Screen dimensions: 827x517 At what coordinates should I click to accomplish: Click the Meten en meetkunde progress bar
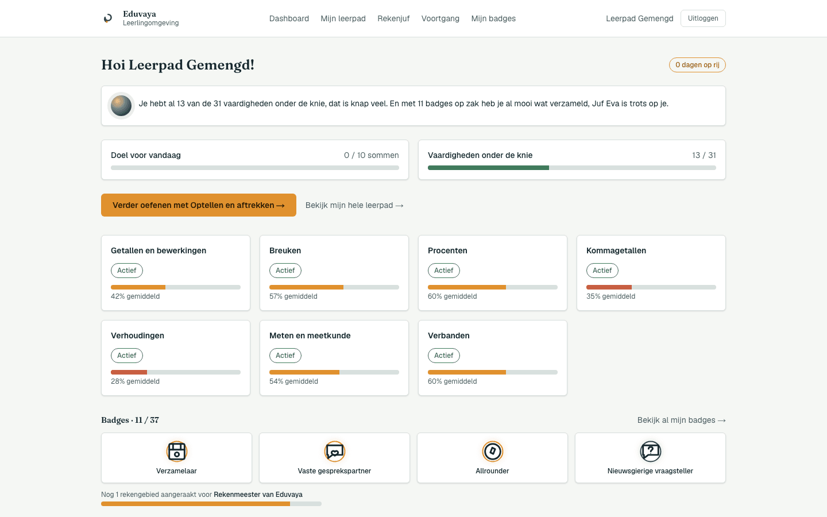click(334, 372)
